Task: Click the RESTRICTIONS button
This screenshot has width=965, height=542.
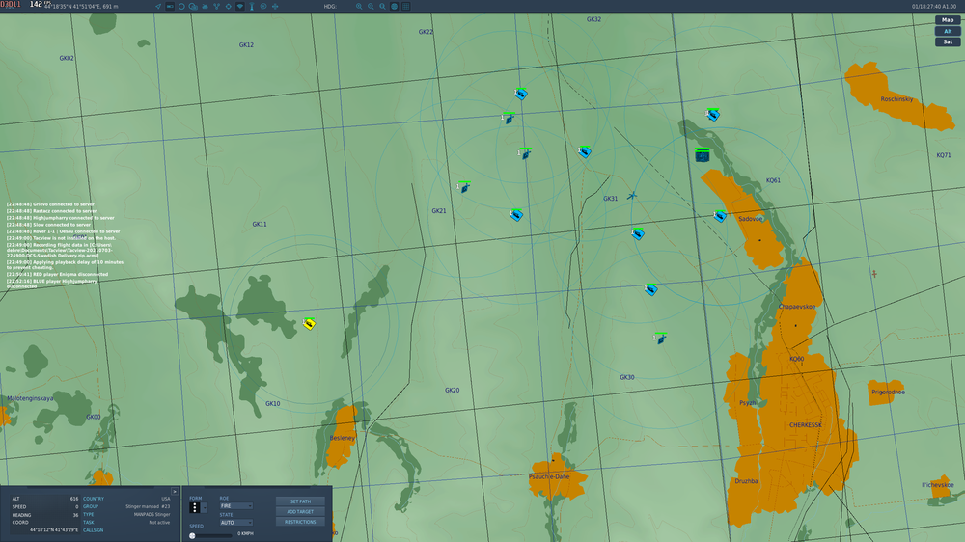Action: [300, 522]
